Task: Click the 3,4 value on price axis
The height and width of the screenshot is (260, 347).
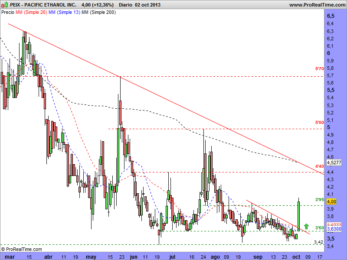Action: [330, 246]
